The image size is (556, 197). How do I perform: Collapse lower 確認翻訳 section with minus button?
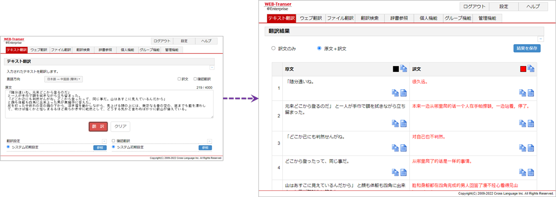(x=210, y=141)
